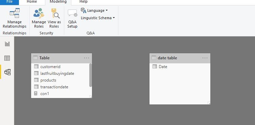
Task: Switch to Report view in sidebar
Action: click(x=7, y=44)
